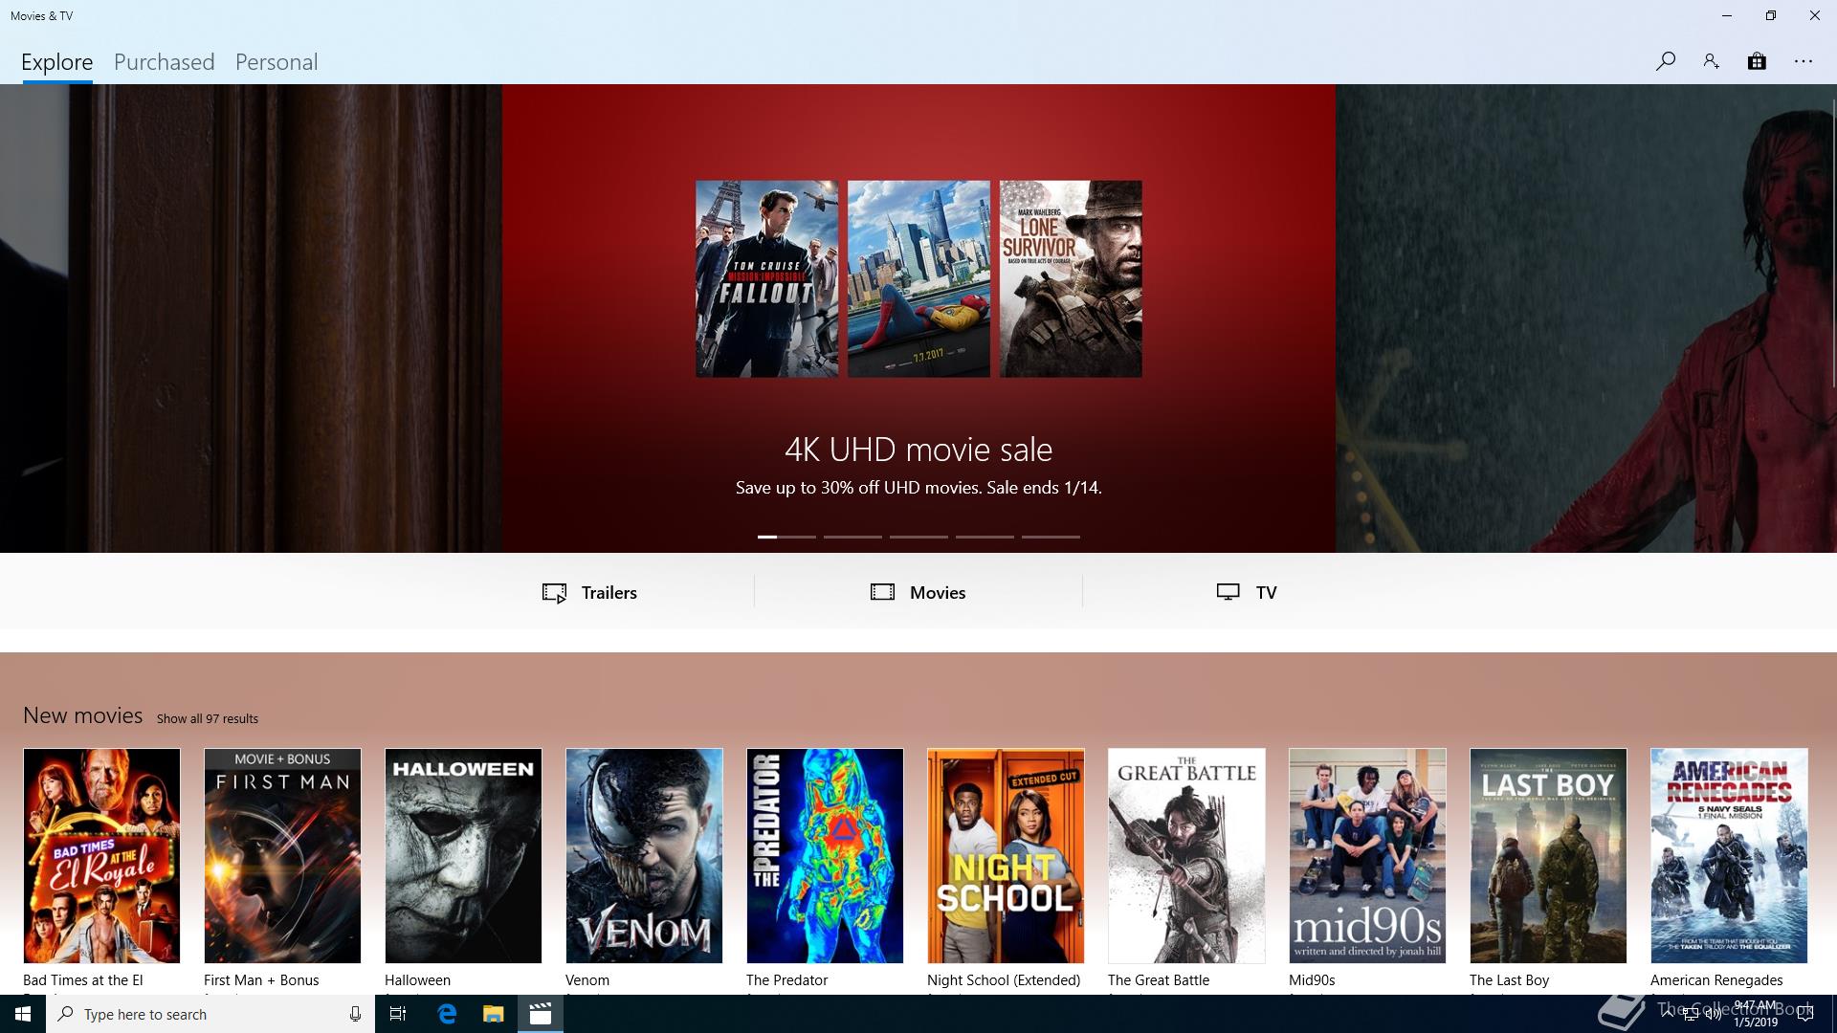
Task: Jump to fifth carousel slide indicator
Action: (x=1051, y=537)
